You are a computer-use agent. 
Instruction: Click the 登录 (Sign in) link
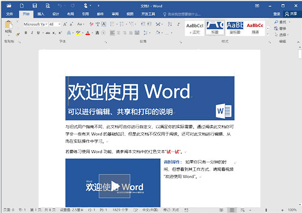point(277,14)
